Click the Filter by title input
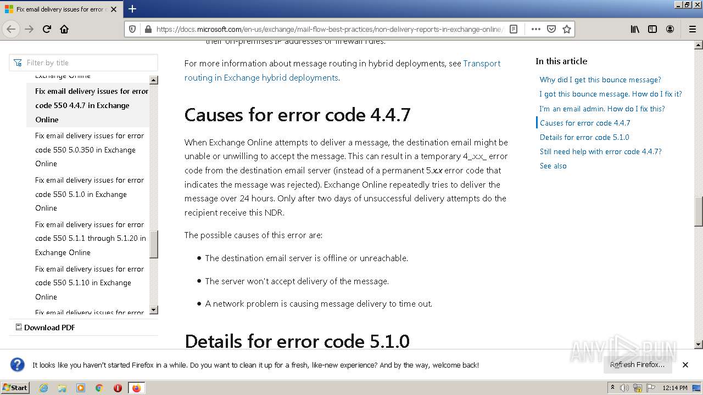The width and height of the screenshot is (703, 395). (x=83, y=63)
